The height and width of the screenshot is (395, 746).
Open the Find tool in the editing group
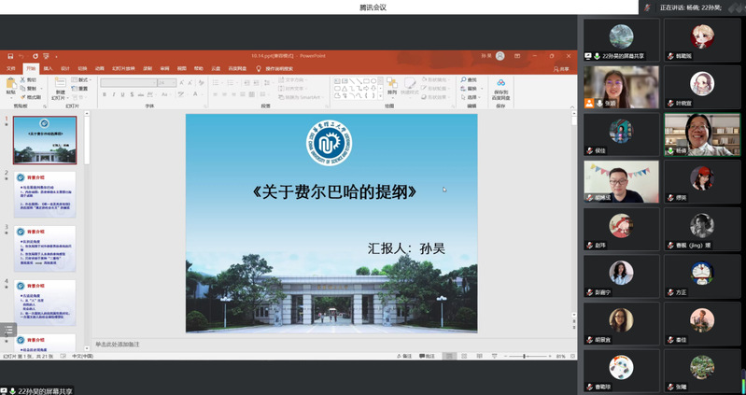[x=471, y=80]
